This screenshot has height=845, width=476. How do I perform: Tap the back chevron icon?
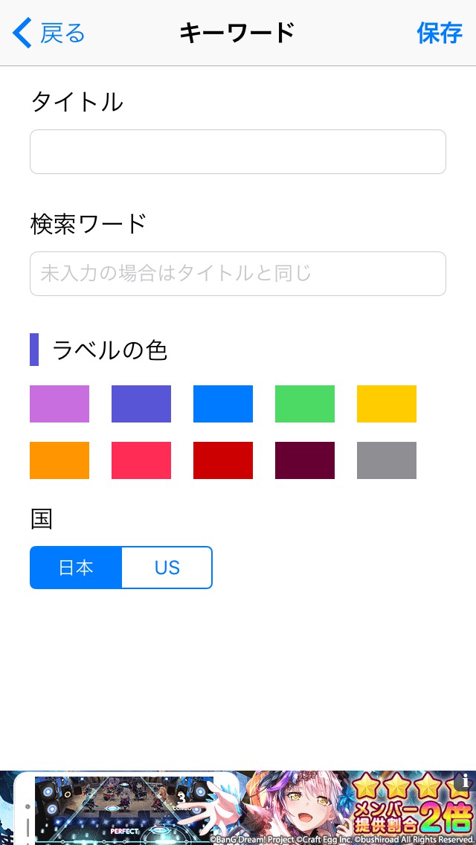pos(22,33)
